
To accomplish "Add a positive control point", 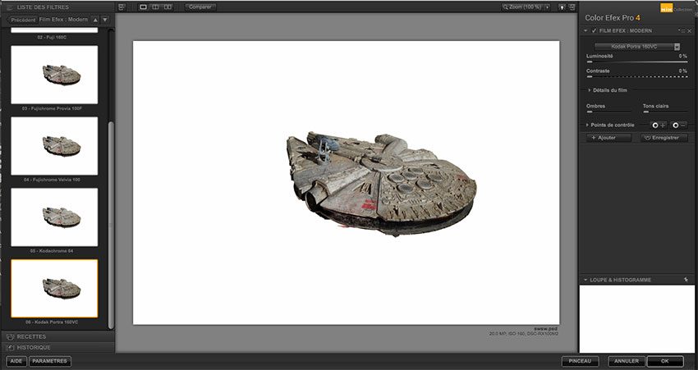I will (x=659, y=126).
